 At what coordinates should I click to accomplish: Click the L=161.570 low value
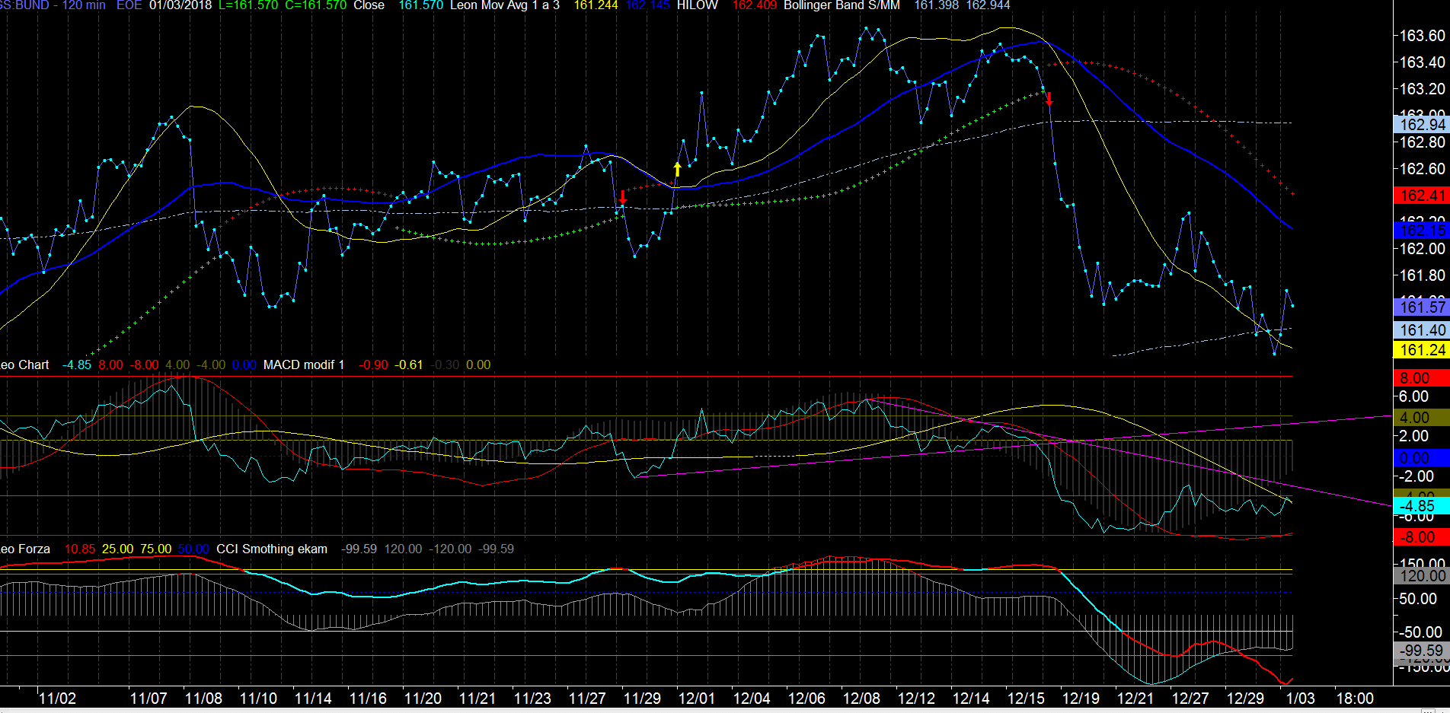click(x=248, y=5)
